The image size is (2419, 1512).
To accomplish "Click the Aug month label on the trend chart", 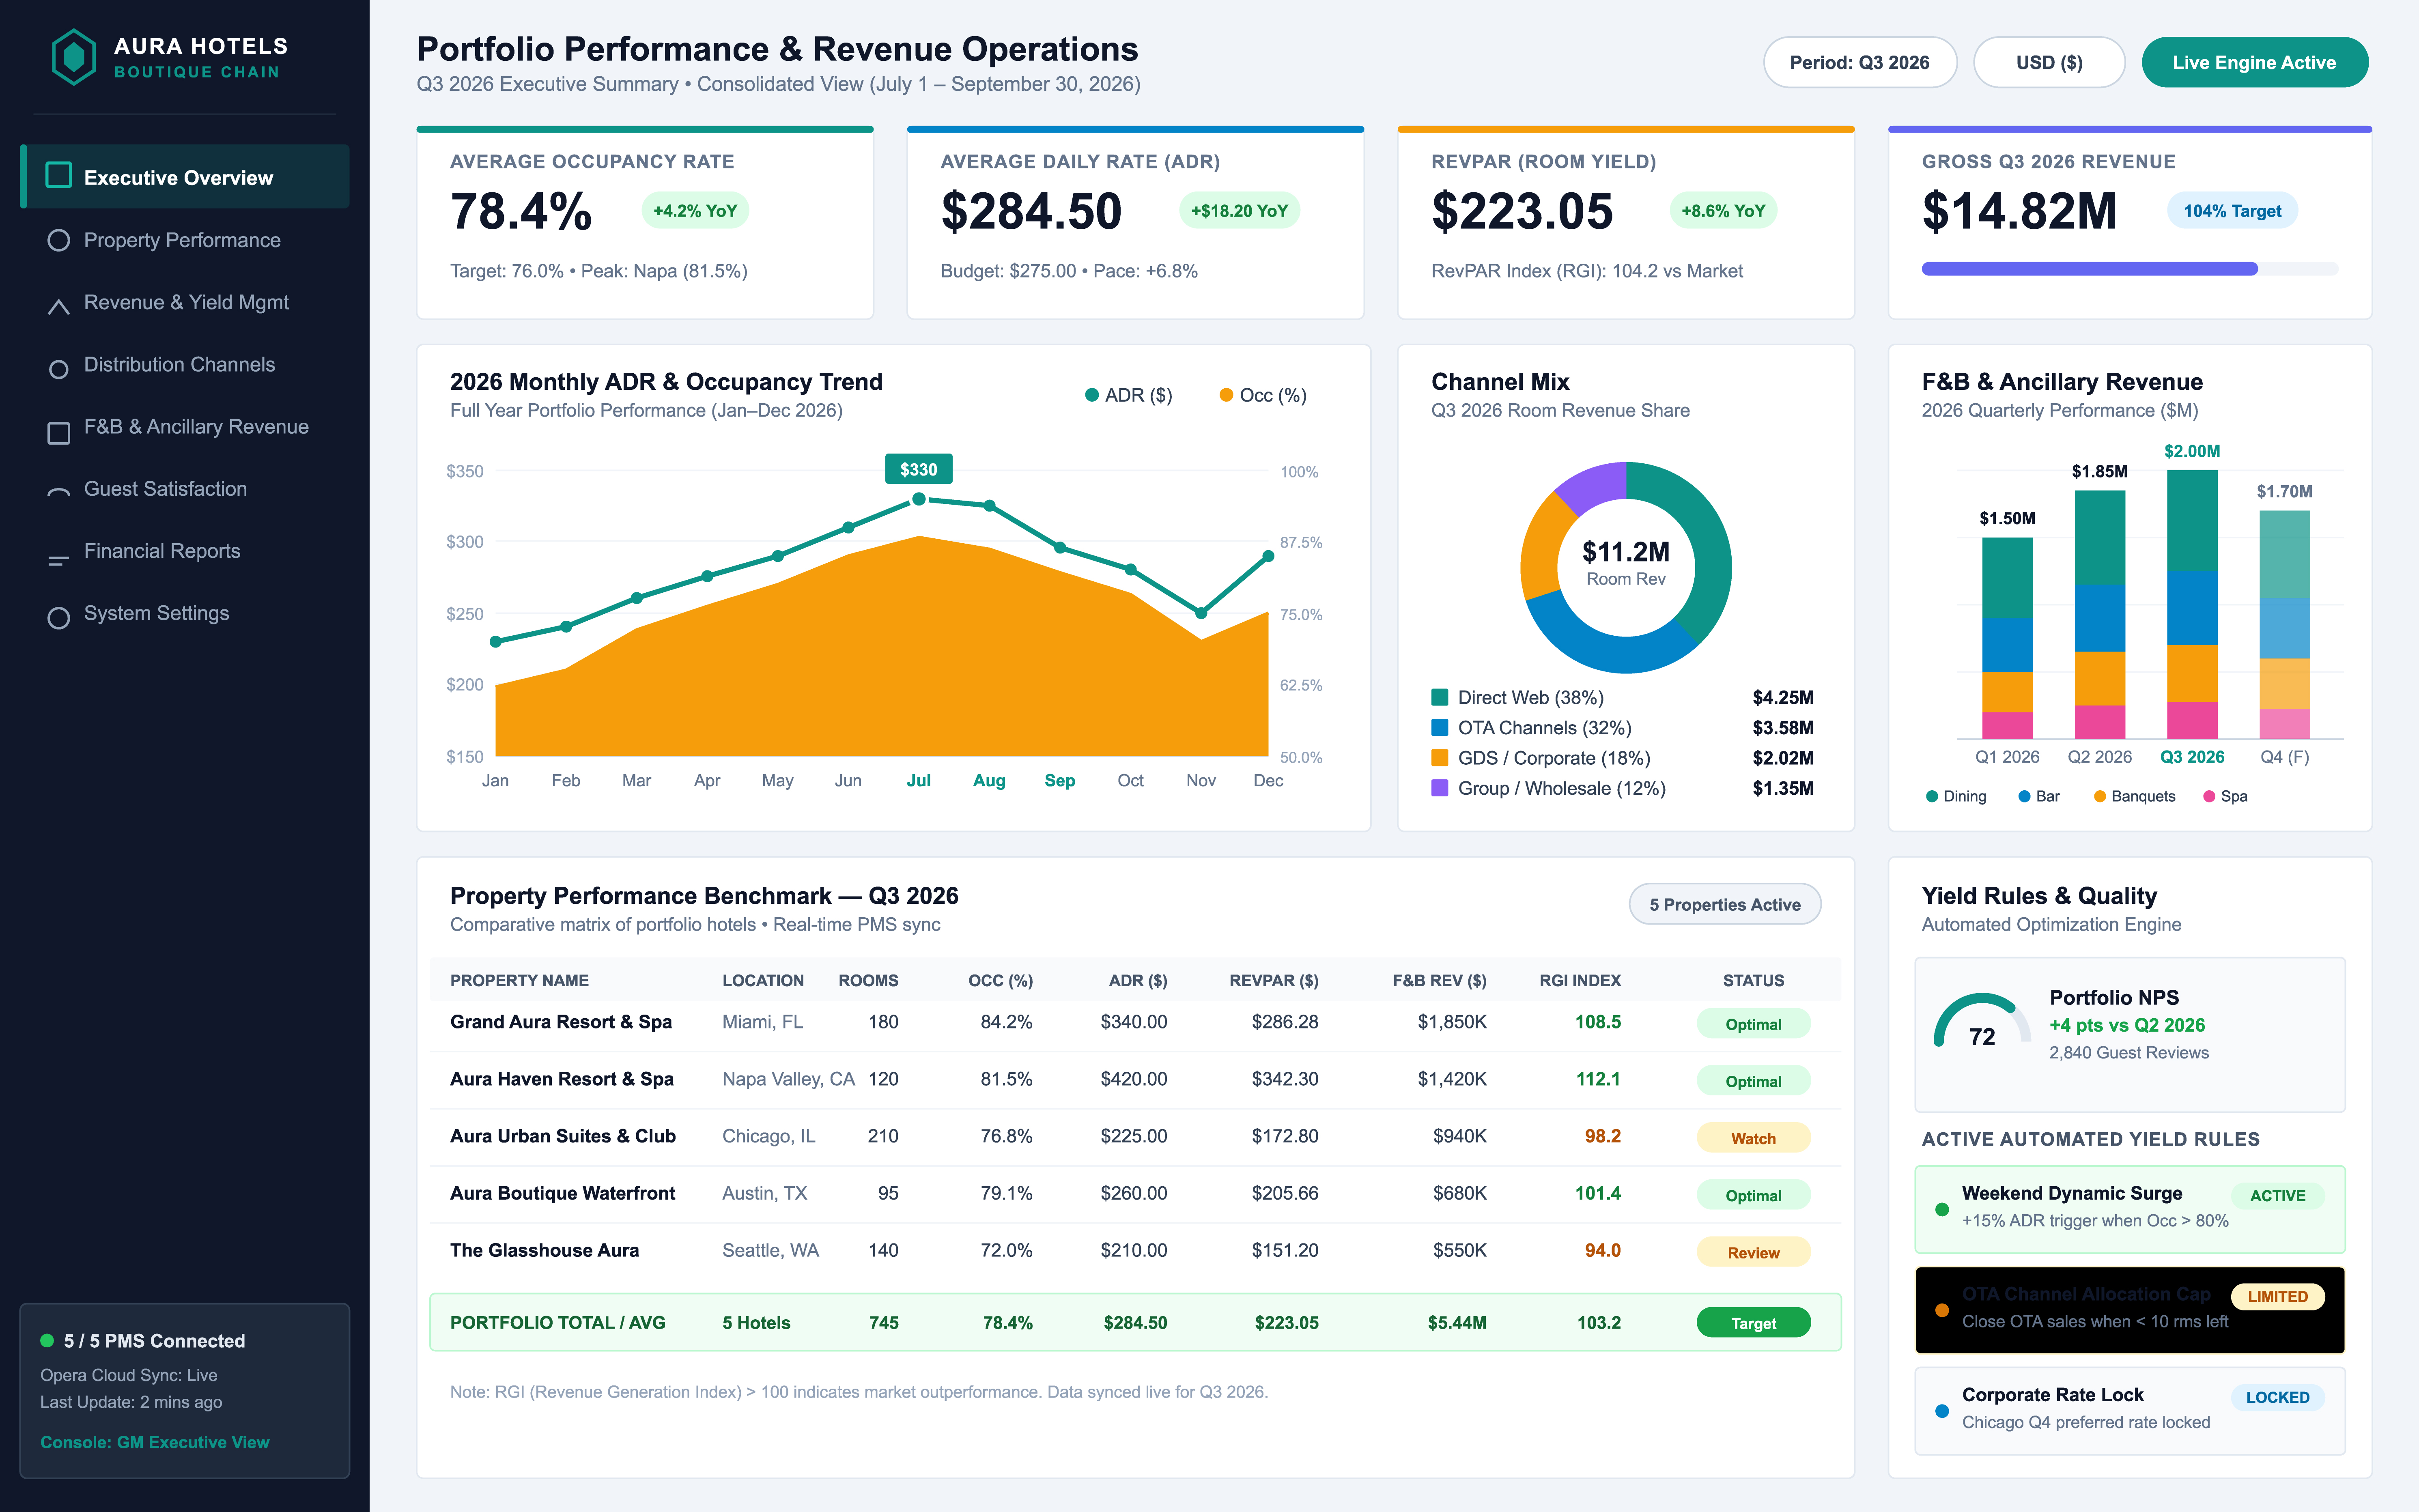I will tap(989, 780).
